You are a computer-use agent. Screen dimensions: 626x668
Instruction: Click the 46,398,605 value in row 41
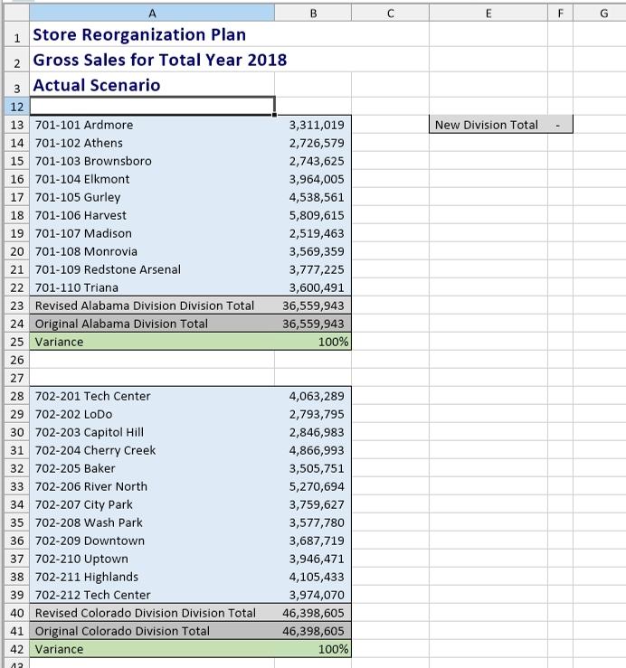point(313,631)
